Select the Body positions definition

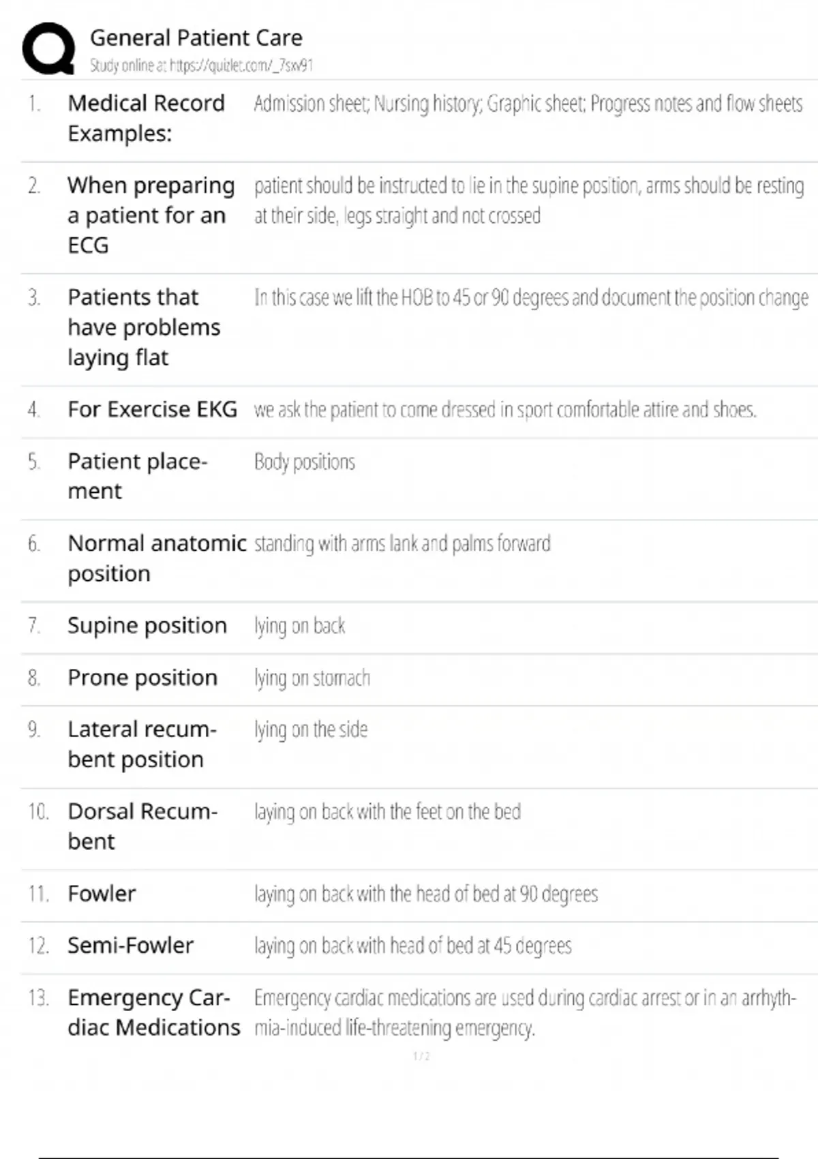coord(305,462)
